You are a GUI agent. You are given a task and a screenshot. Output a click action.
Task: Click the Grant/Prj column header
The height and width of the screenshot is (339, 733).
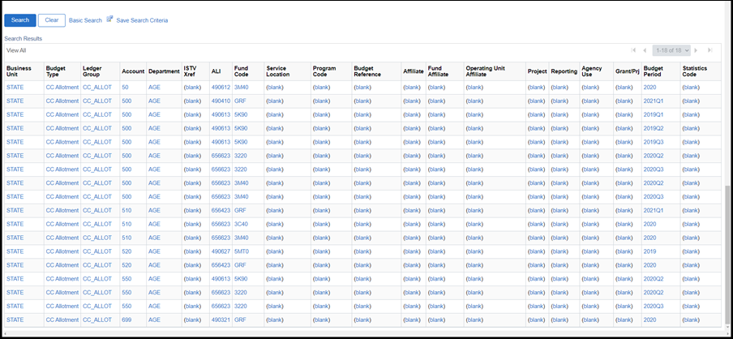[x=627, y=71]
